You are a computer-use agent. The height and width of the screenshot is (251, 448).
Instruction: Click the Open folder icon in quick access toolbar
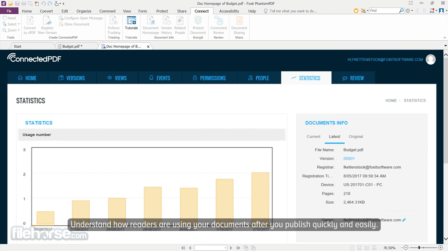coord(11,3)
